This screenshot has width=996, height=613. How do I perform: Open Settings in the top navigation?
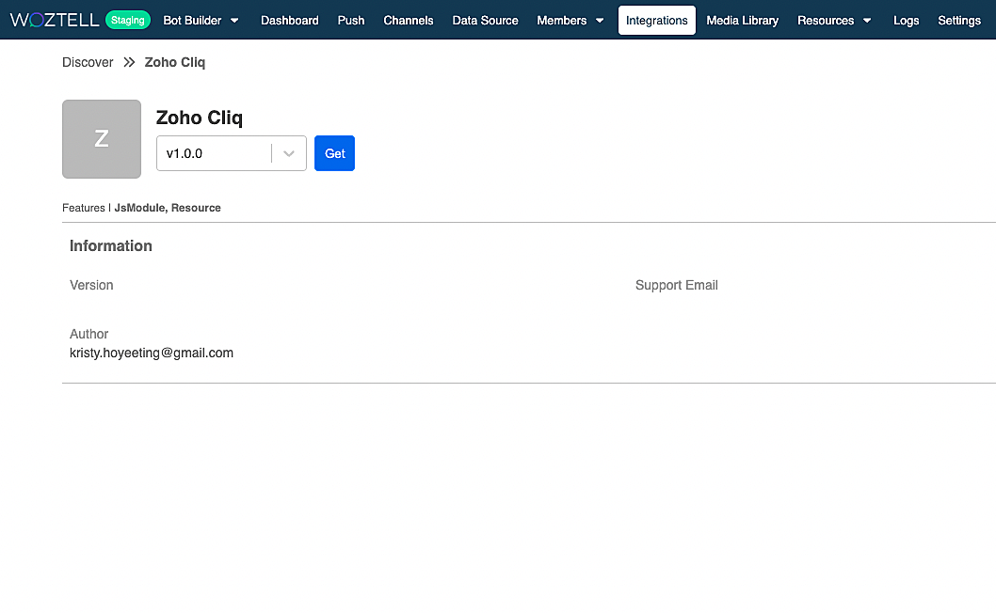pyautogui.click(x=959, y=21)
